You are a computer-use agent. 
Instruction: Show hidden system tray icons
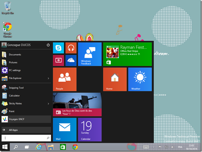tap(153, 147)
